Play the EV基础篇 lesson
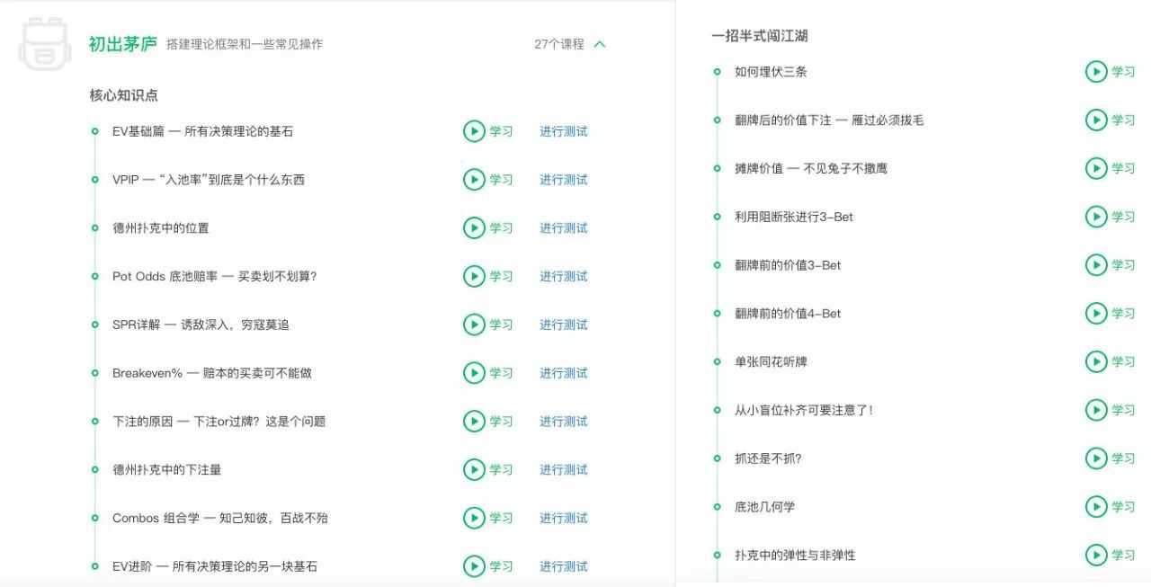This screenshot has width=1151, height=587. click(x=474, y=131)
